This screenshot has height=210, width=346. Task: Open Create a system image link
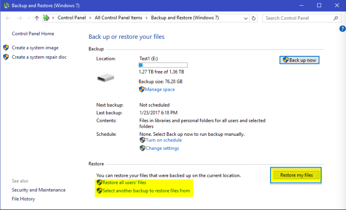pyautogui.click(x=35, y=48)
